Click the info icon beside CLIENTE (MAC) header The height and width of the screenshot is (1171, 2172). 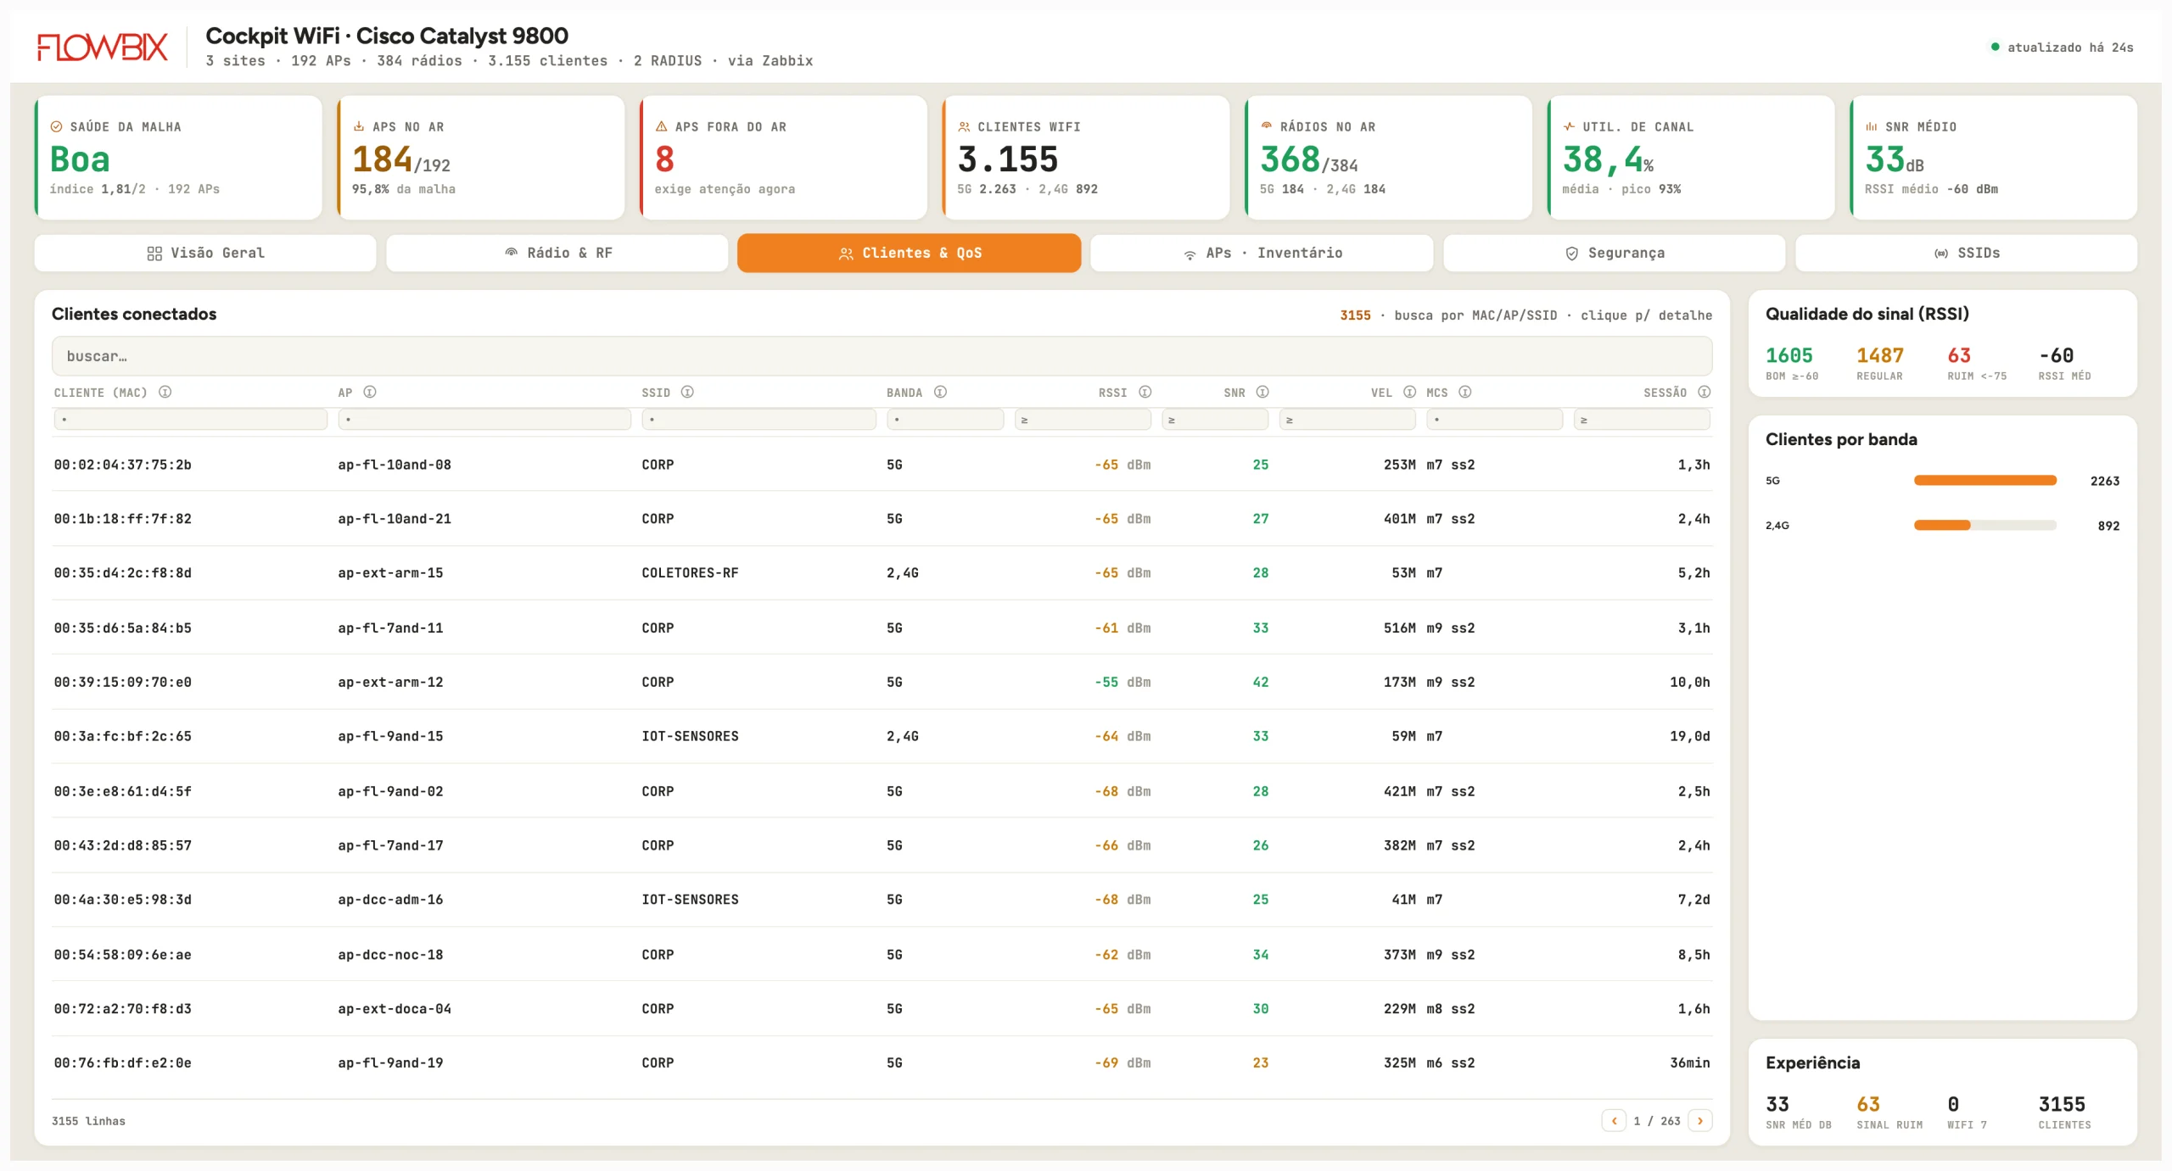(165, 392)
